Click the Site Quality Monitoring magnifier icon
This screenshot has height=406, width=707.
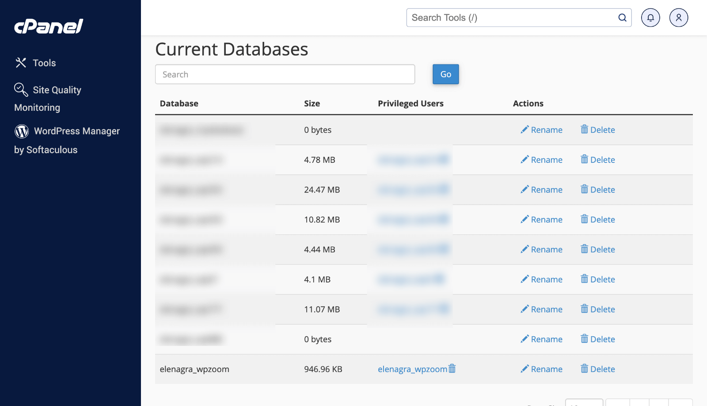[x=20, y=90]
